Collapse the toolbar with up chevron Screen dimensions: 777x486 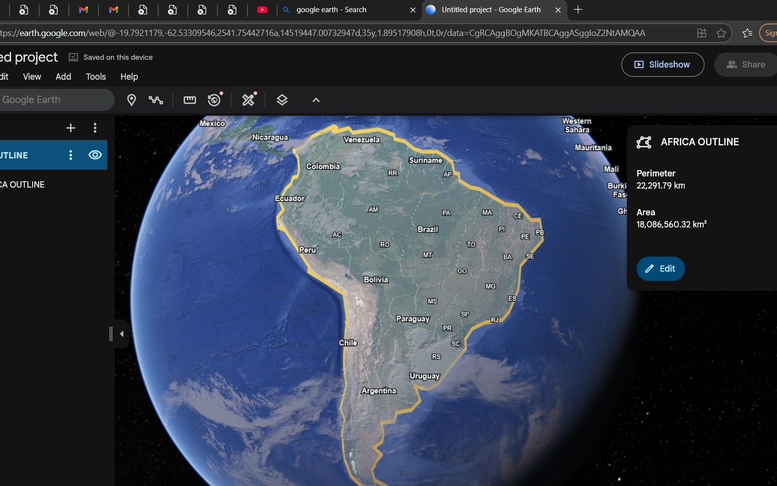click(x=316, y=100)
